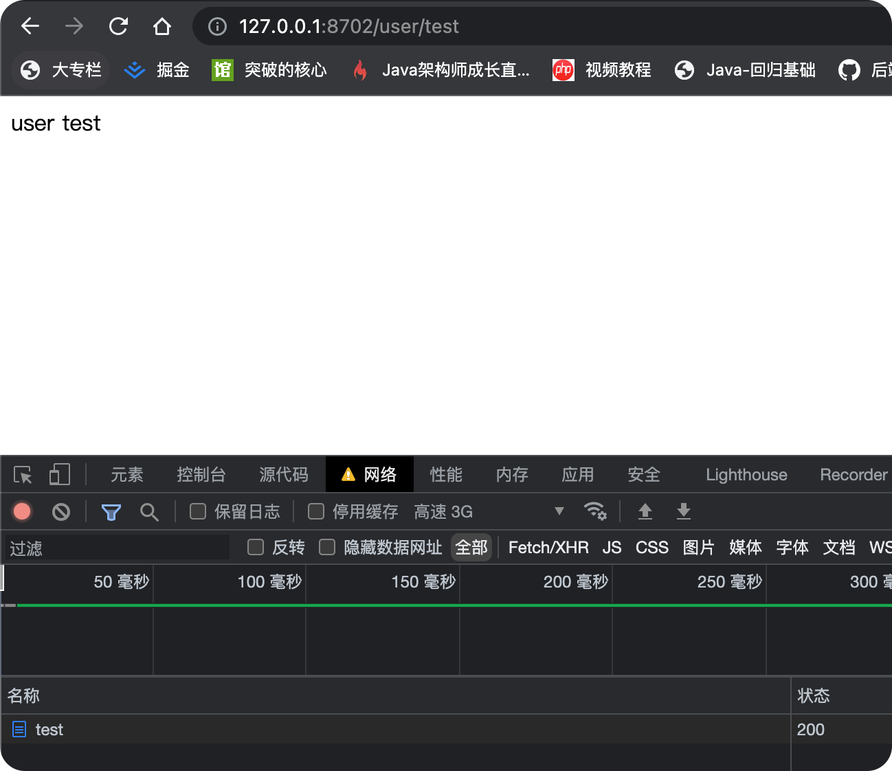Switch to the 控制台 tab

(201, 475)
